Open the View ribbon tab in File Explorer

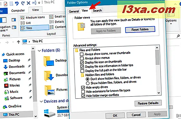(35, 10)
